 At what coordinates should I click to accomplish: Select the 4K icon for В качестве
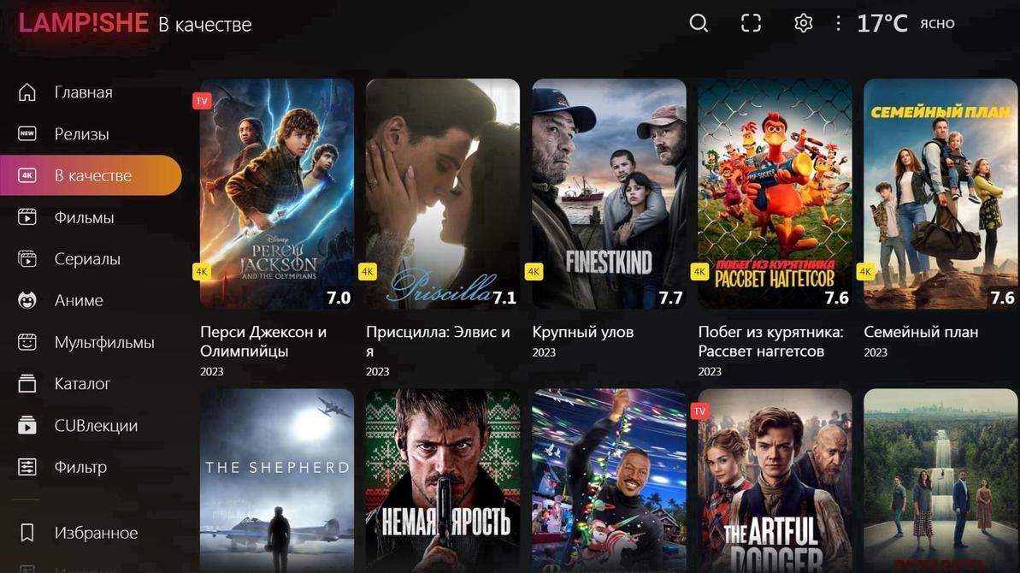(x=26, y=174)
